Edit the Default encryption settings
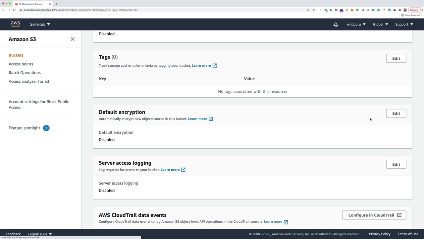The width and height of the screenshot is (424, 239). (x=396, y=114)
